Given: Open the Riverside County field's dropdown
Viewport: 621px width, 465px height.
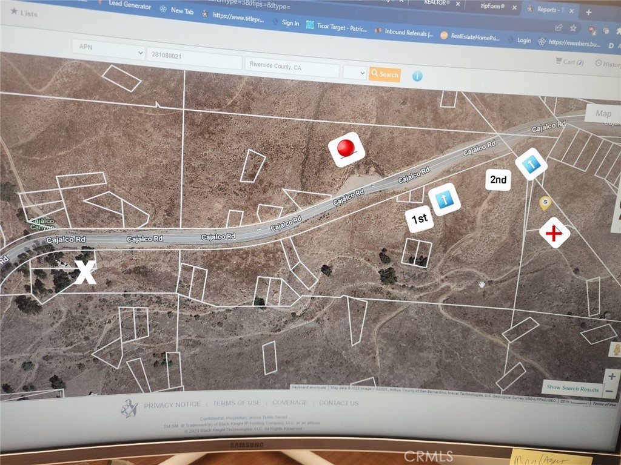Looking at the screenshot, I should coord(354,72).
